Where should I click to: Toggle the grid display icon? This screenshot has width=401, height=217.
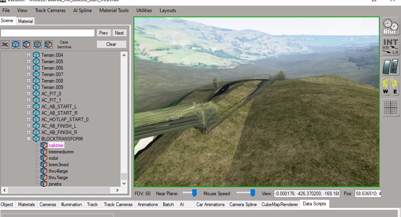pos(390,107)
